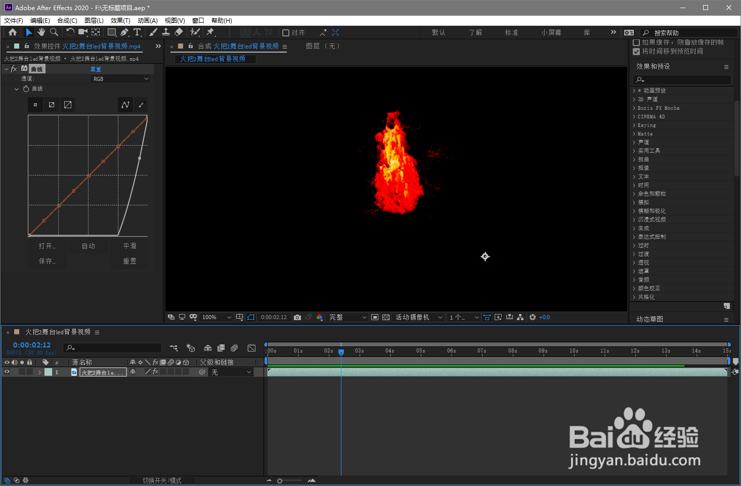Take a snapshot with camera icon
Screen dimensions: 741x486
(x=297, y=317)
